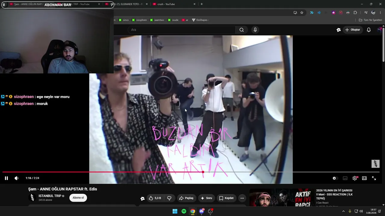This screenshot has width=385, height=216.
Task: Open the sizophren bookmark
Action: tap(139, 20)
